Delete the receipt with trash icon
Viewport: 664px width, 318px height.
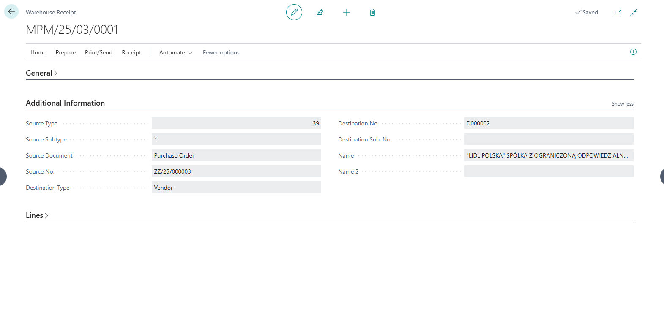(372, 12)
